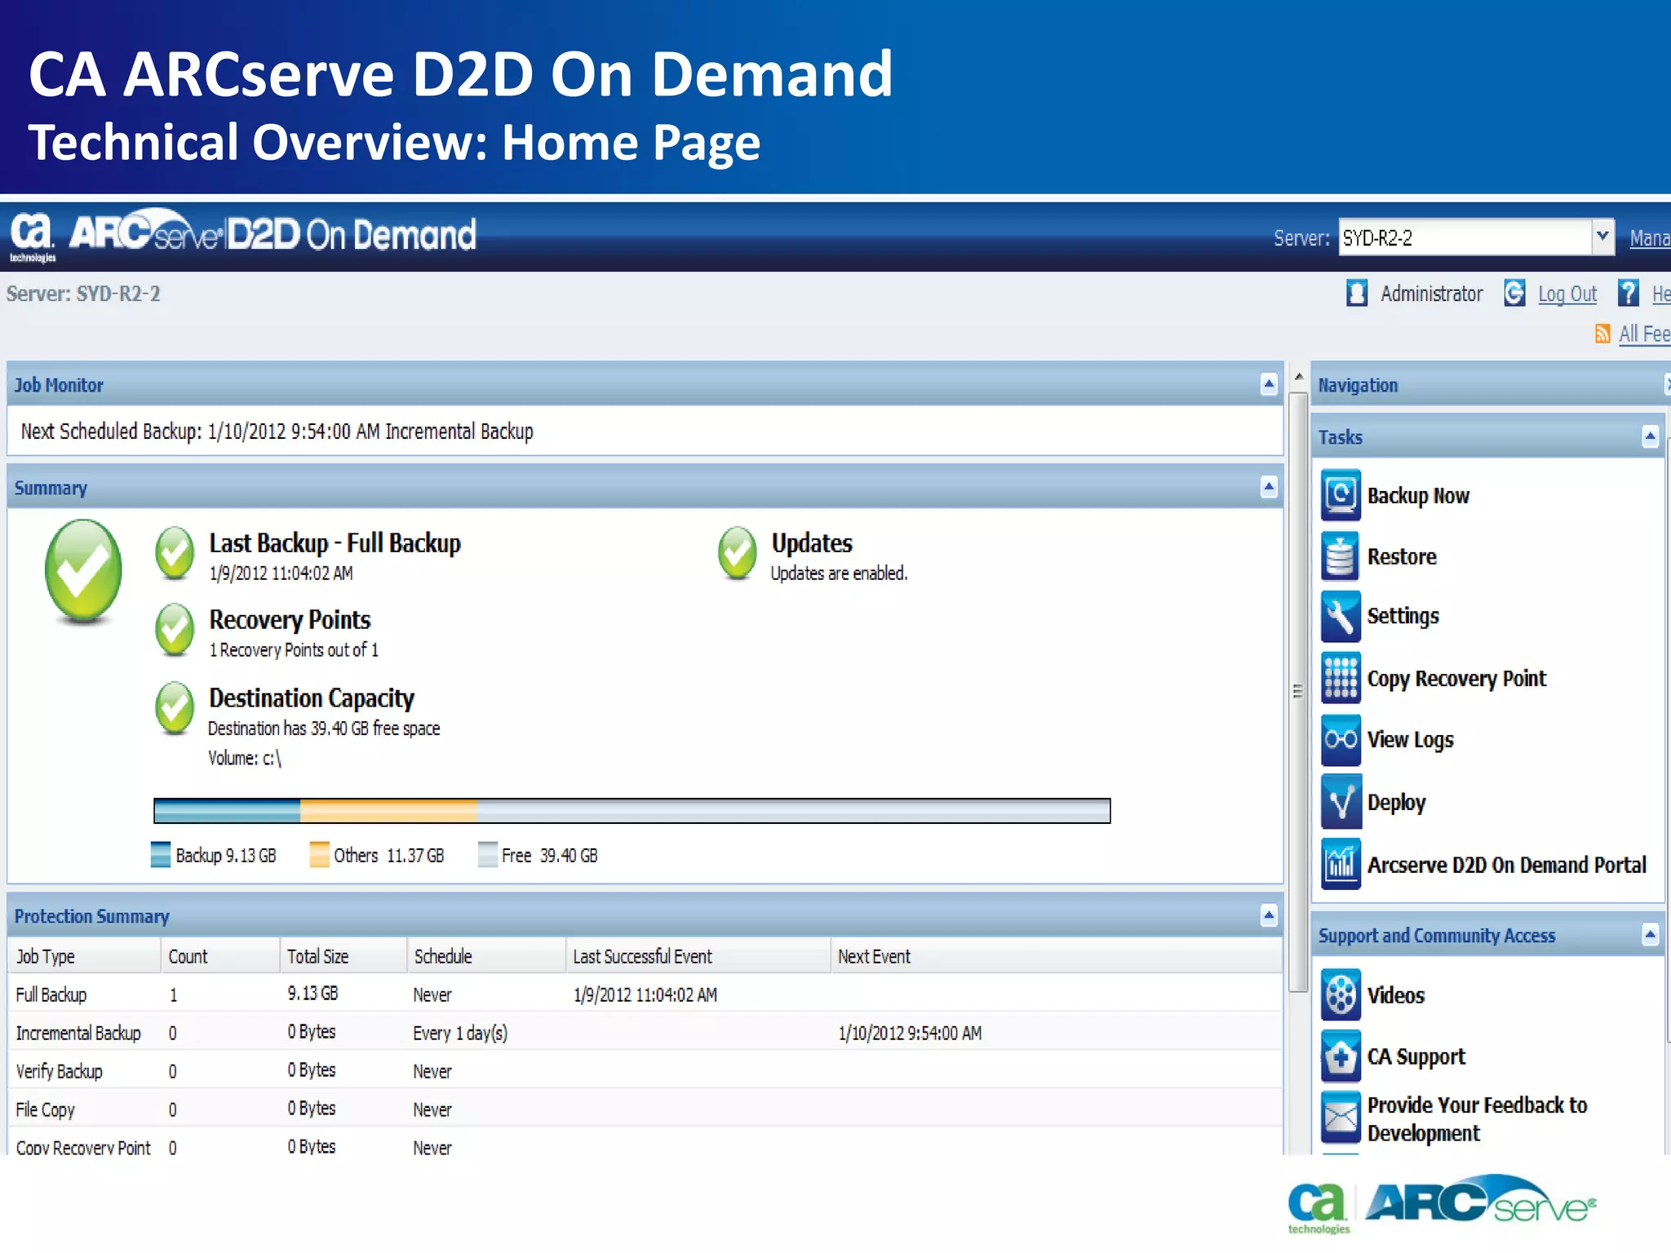
Task: Click the Backup Now icon
Action: pos(1341,495)
